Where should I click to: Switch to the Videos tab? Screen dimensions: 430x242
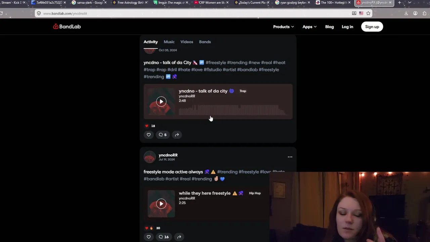187,42
